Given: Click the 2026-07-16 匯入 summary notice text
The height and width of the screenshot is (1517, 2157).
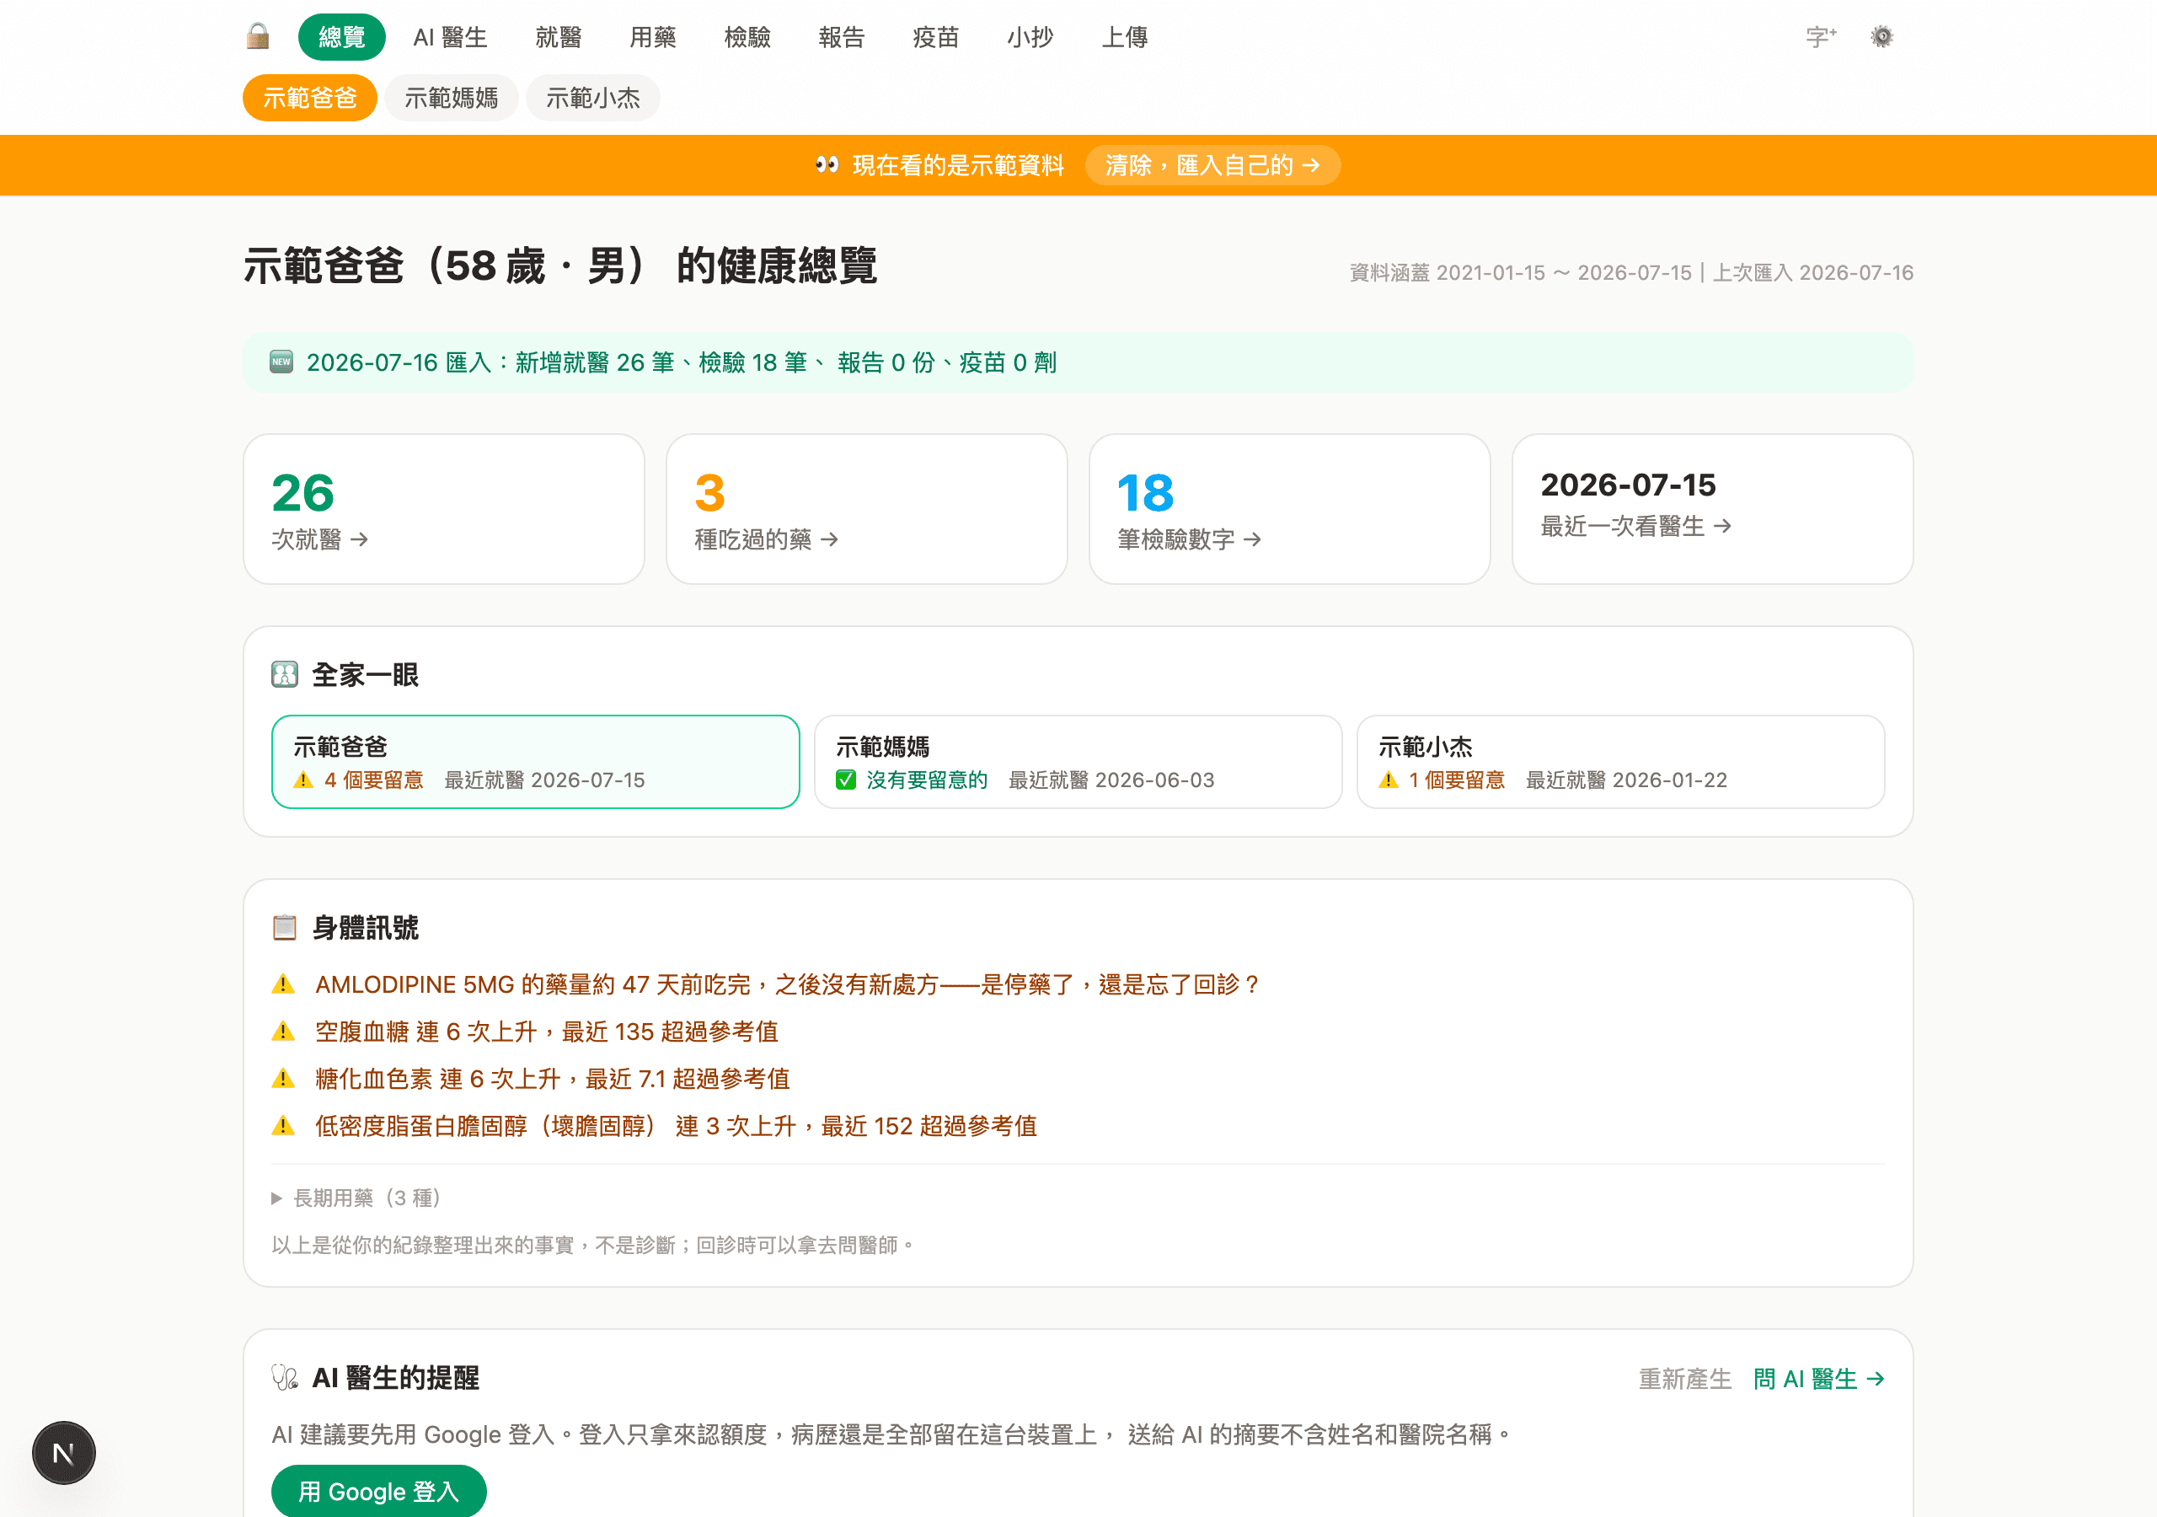Looking at the screenshot, I should [x=682, y=362].
